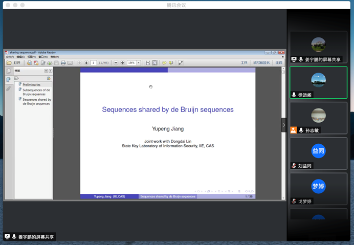
Task: Click the zoom in plus button
Action: [123, 63]
